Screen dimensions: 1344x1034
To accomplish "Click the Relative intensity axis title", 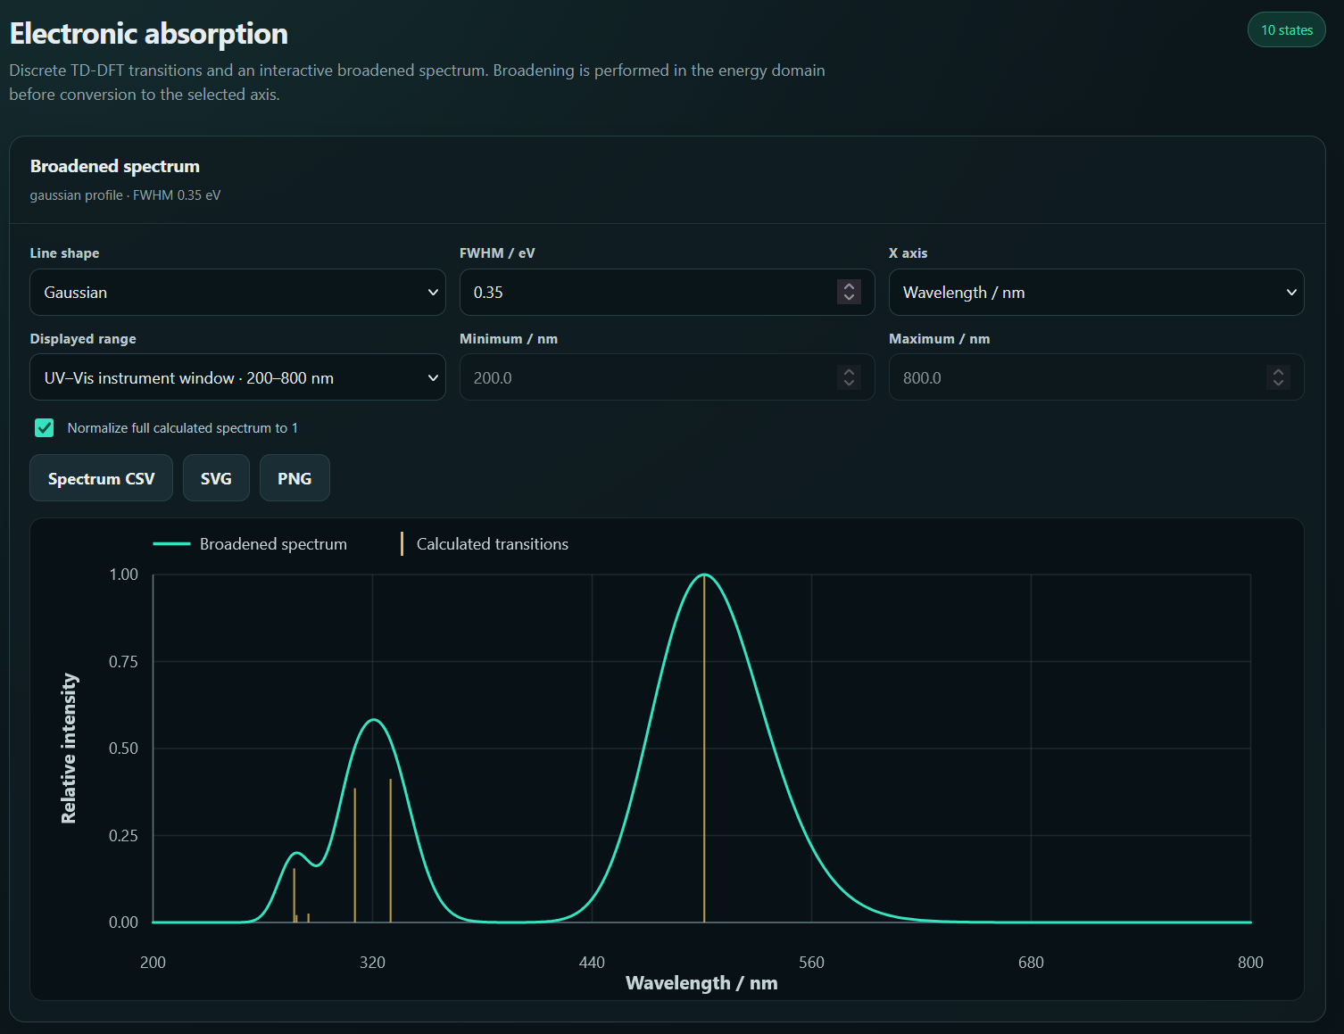I will tap(69, 749).
